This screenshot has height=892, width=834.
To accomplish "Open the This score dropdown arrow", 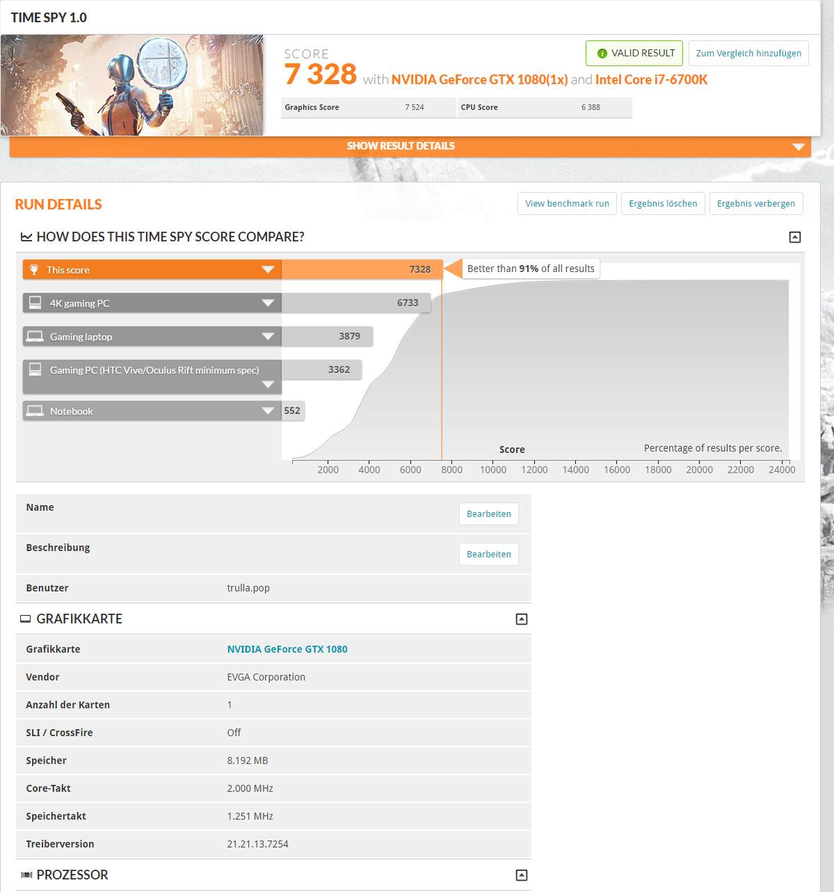I will pyautogui.click(x=268, y=269).
